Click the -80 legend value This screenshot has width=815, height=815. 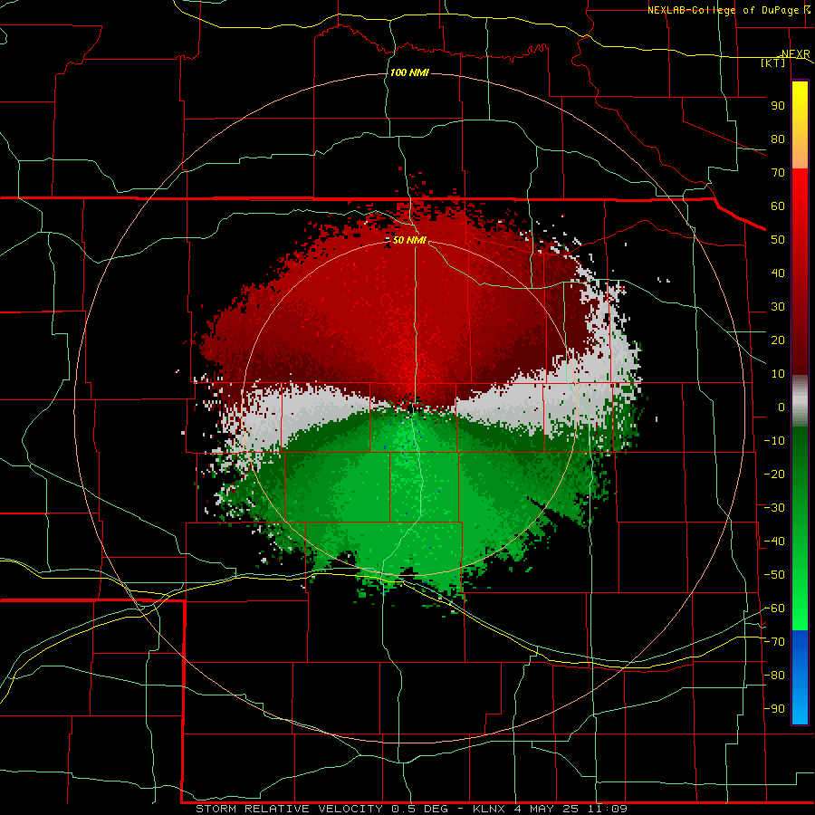coord(774,676)
